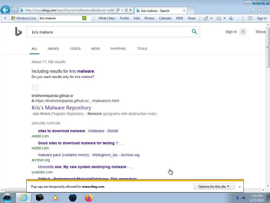Open the dark globe browser taskbar icon
Viewport: 270px width, 203px height.
[73, 198]
